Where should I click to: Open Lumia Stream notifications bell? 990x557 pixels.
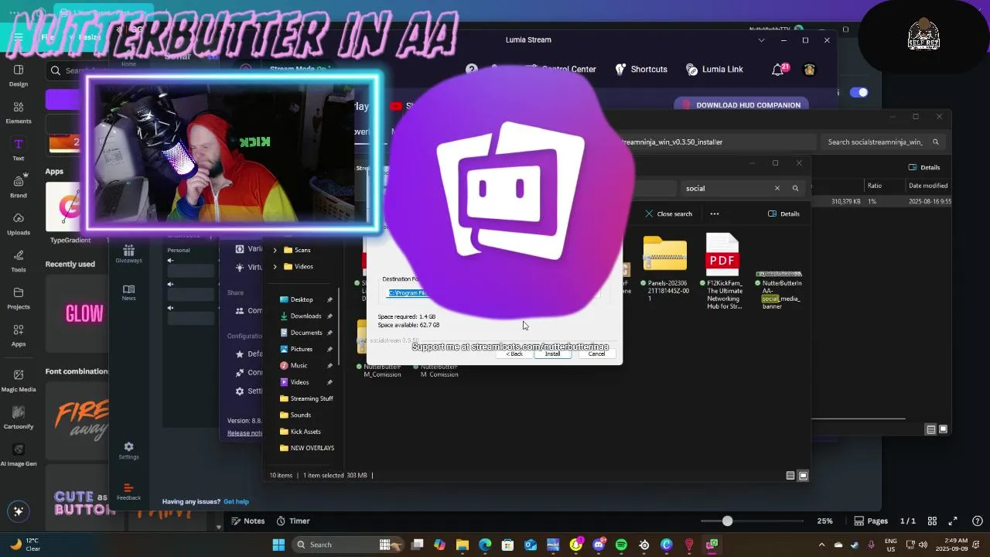[778, 70]
